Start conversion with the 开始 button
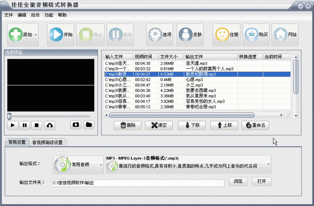314x206 pixels. (55, 34)
